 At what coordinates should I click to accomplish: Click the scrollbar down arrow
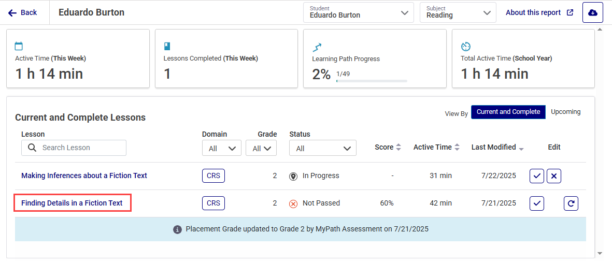(600, 254)
